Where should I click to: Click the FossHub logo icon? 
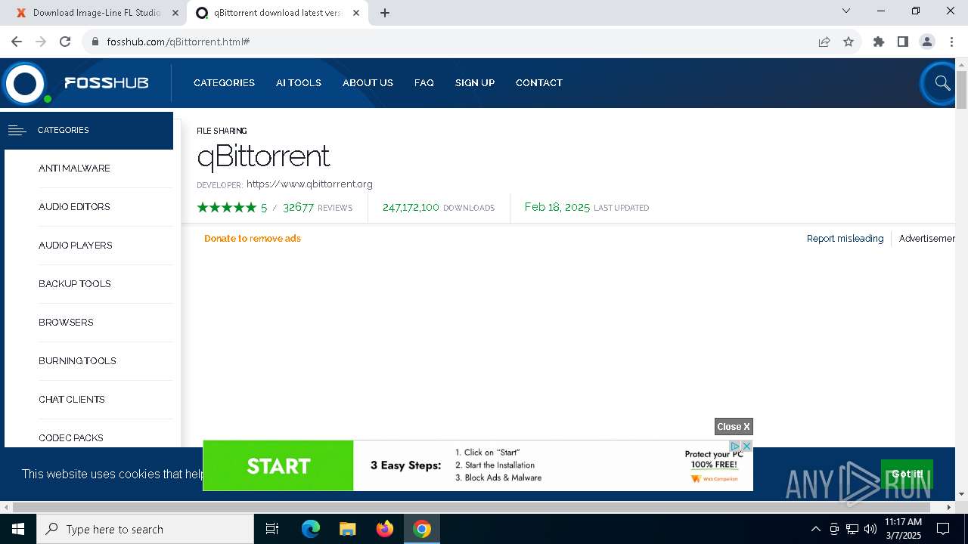(x=25, y=83)
